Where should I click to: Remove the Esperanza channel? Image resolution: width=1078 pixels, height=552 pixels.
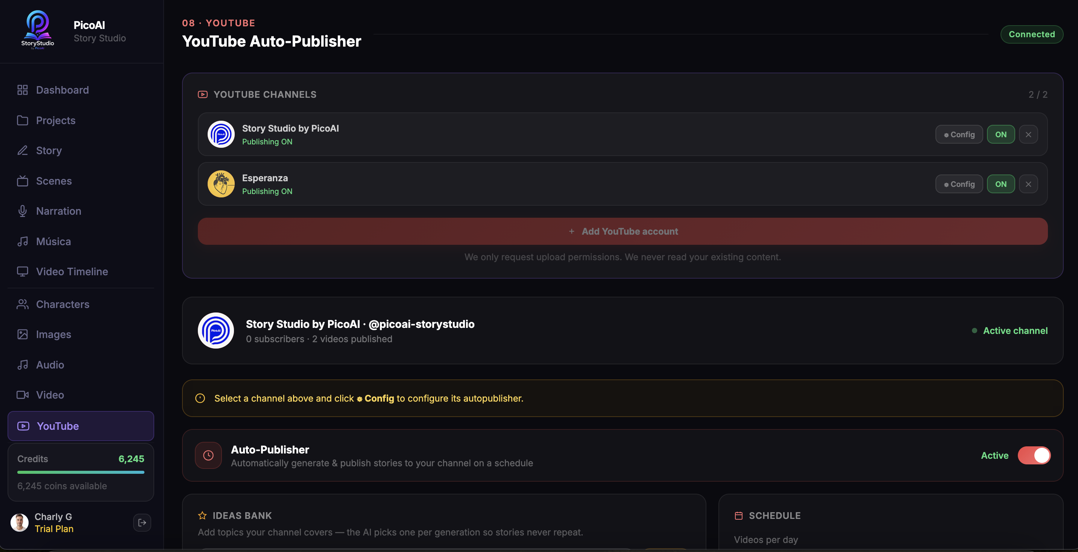[x=1028, y=184]
